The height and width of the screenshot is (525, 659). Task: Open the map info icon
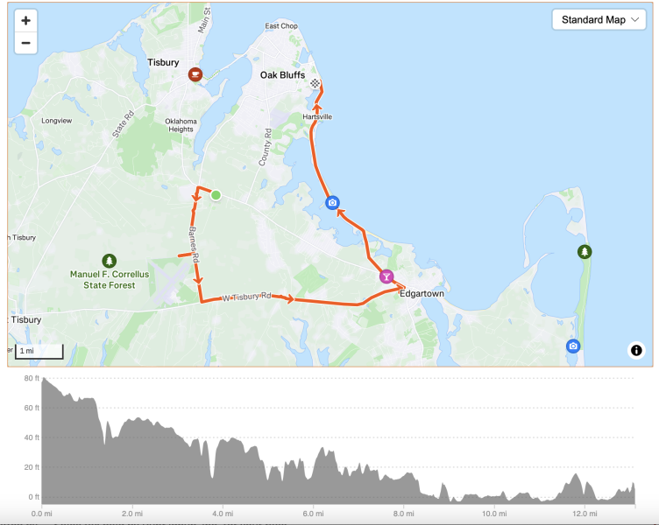click(636, 351)
